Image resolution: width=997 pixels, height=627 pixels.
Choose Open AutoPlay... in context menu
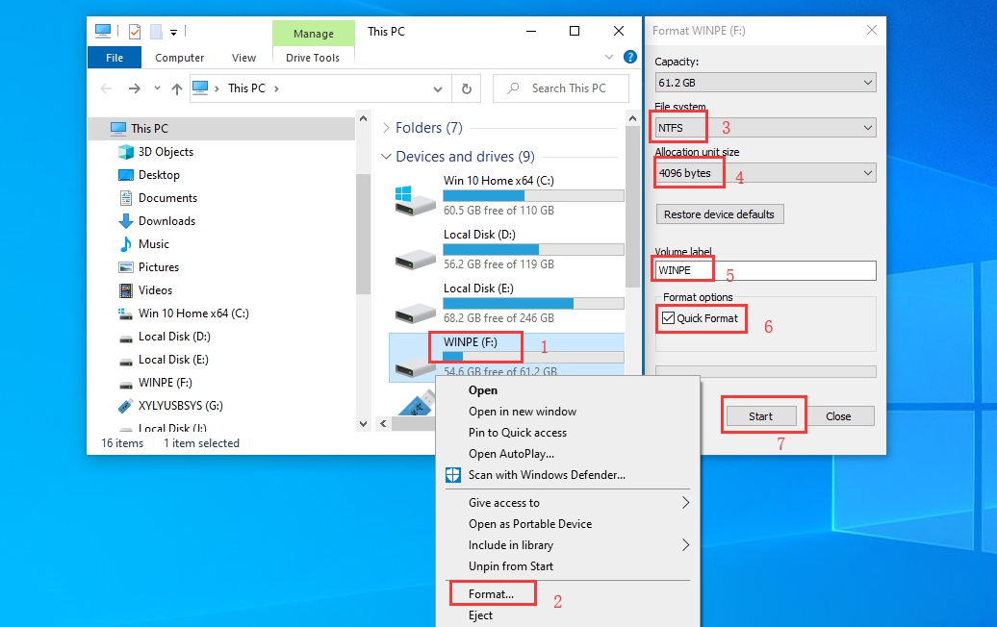[x=511, y=454]
